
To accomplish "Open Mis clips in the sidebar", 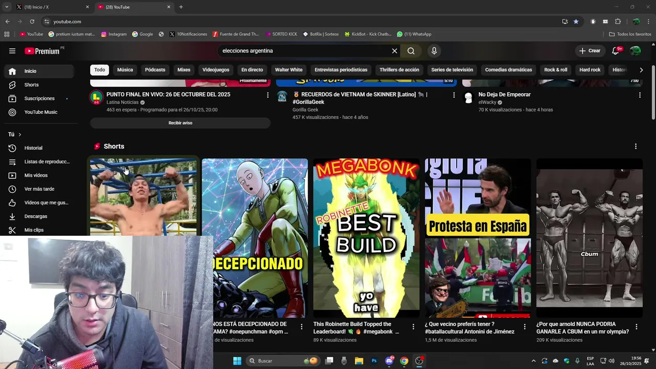I will tap(39, 230).
